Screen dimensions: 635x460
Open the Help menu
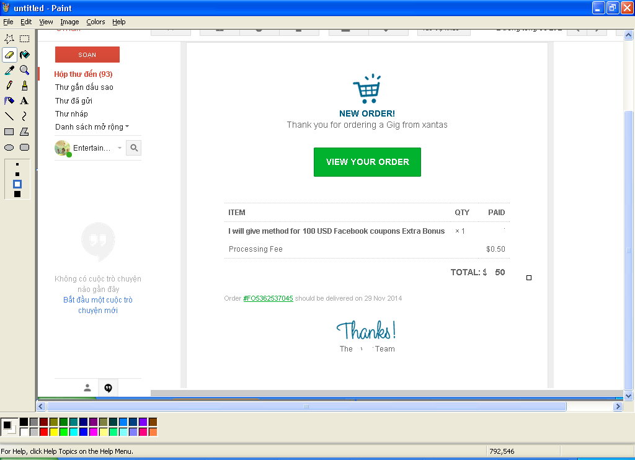[118, 22]
